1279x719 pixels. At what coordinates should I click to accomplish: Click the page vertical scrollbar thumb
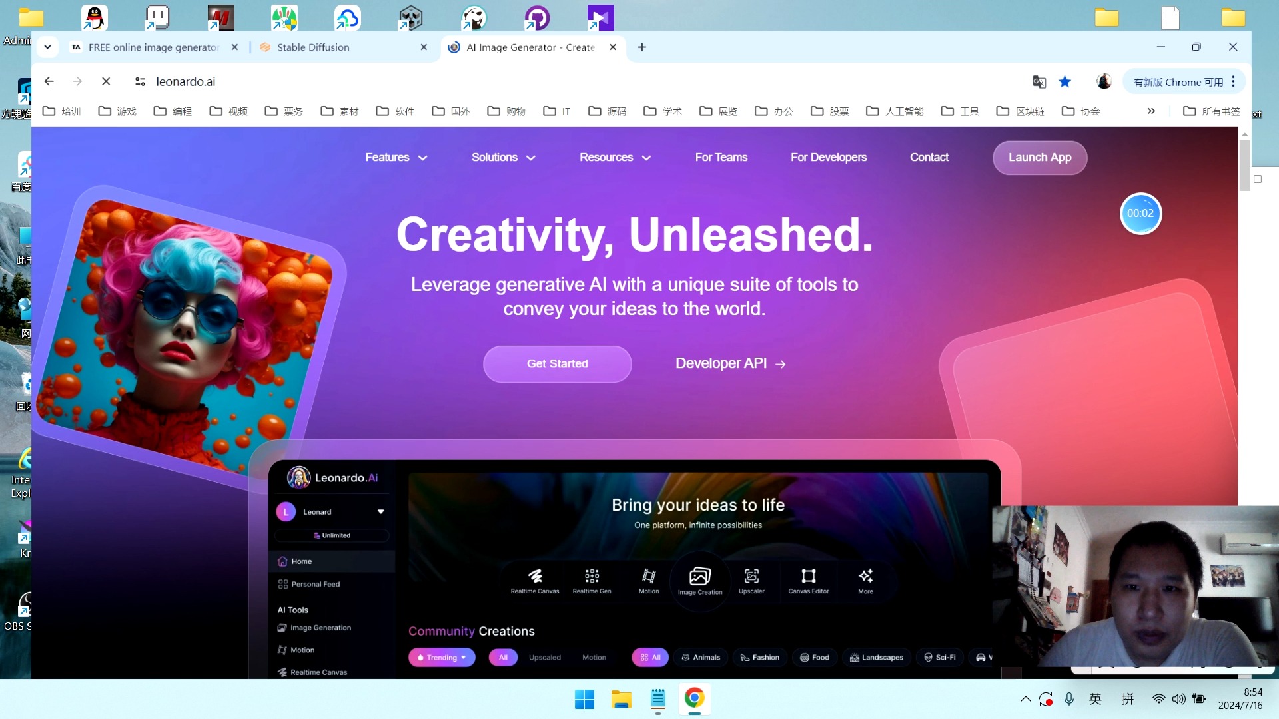1244,165
